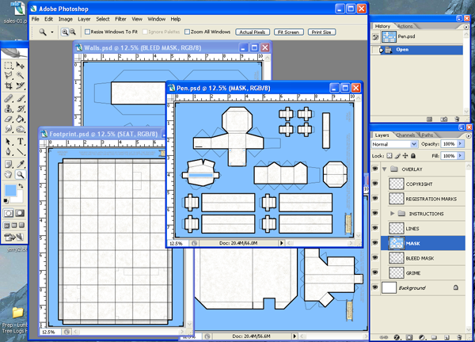The image size is (475, 342).
Task: Add a layer mask from Layers panel bottom
Action: [x=409, y=337]
